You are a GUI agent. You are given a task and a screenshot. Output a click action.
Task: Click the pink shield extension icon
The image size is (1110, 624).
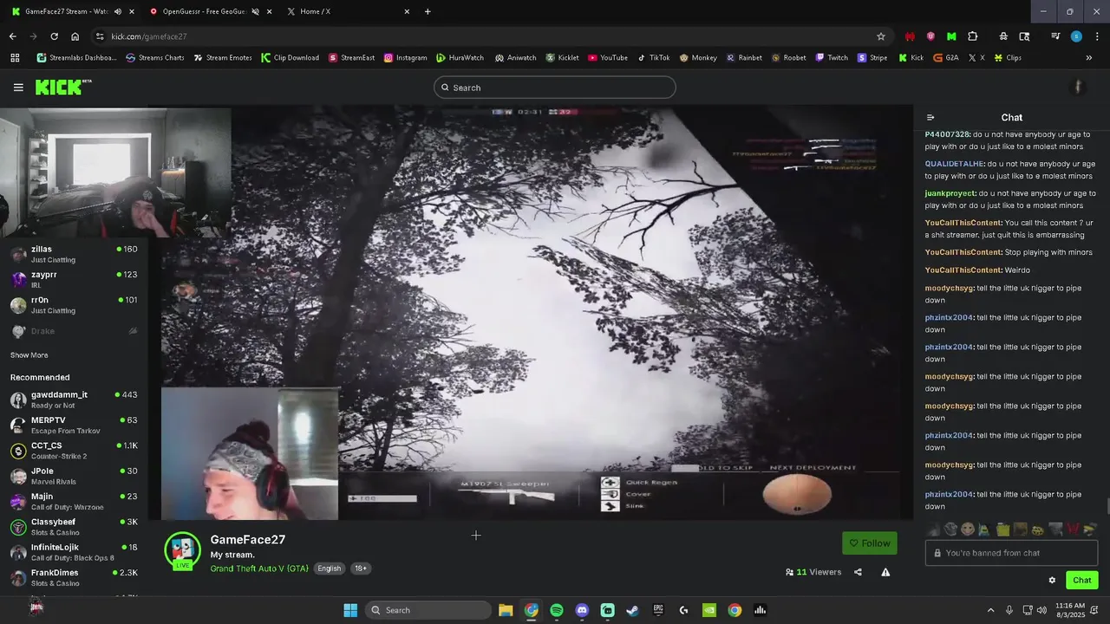tap(930, 36)
